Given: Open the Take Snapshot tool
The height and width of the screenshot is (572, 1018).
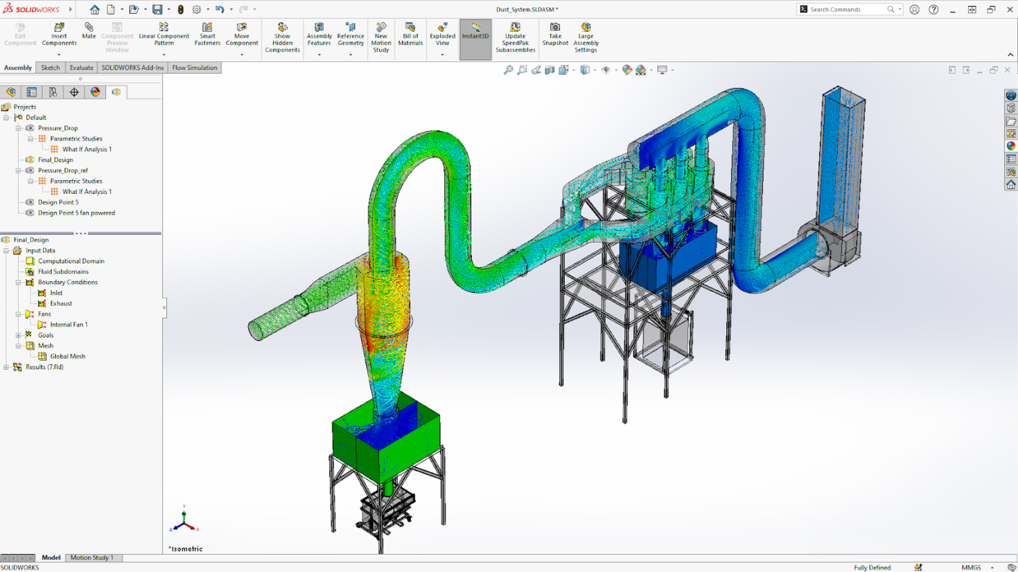Looking at the screenshot, I should click(x=555, y=36).
